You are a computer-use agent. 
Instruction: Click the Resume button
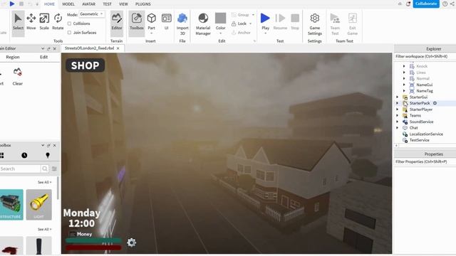point(280,22)
